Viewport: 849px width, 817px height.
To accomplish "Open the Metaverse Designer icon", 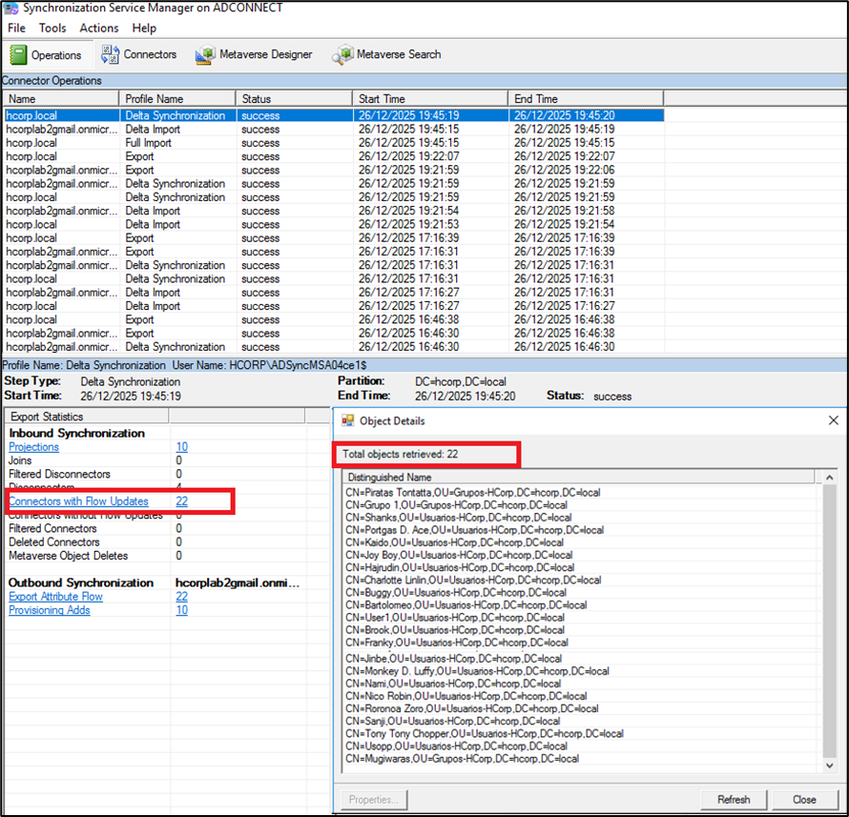I will [205, 55].
